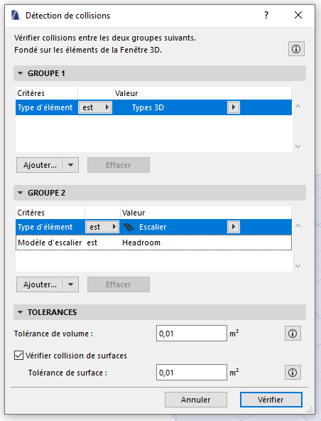Click the Headroom value cell
Image resolution: width=321 pixels, height=421 pixels.
(x=141, y=243)
